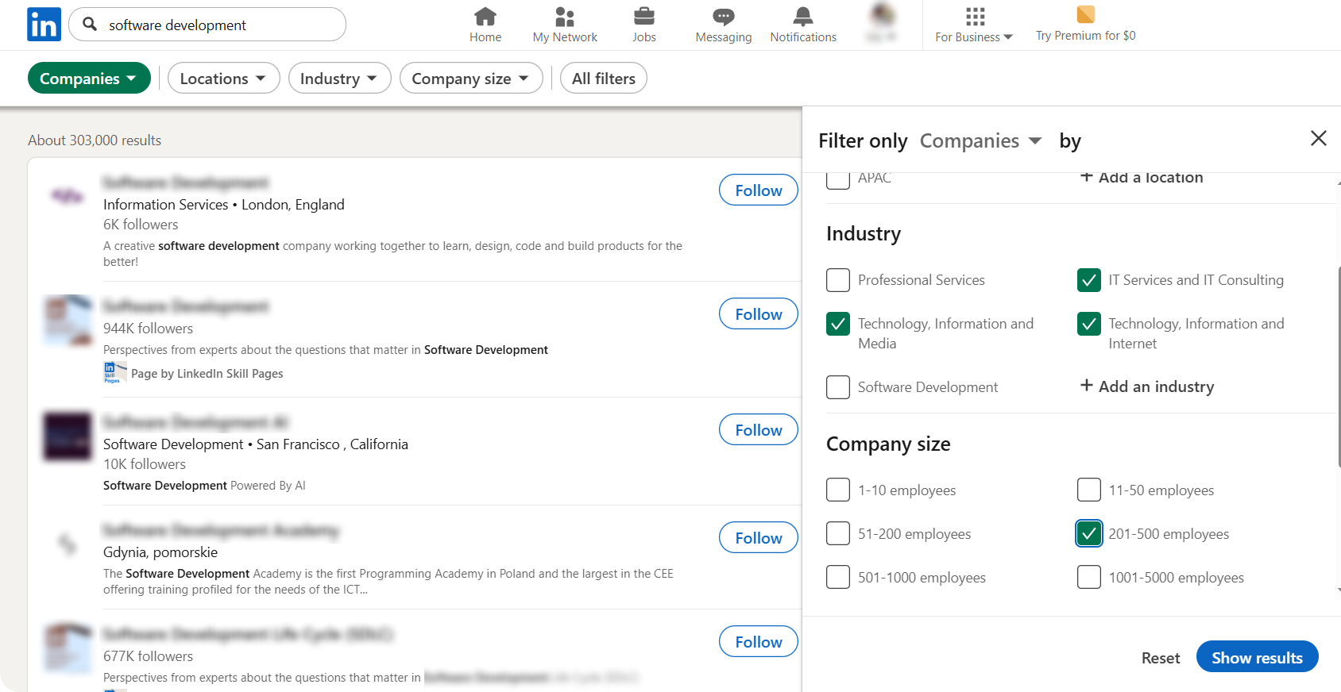
Task: Click Jobs label in navbar
Action: tap(644, 37)
